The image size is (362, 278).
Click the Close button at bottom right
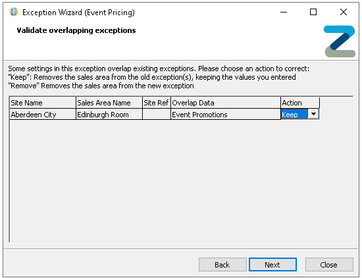click(x=329, y=264)
